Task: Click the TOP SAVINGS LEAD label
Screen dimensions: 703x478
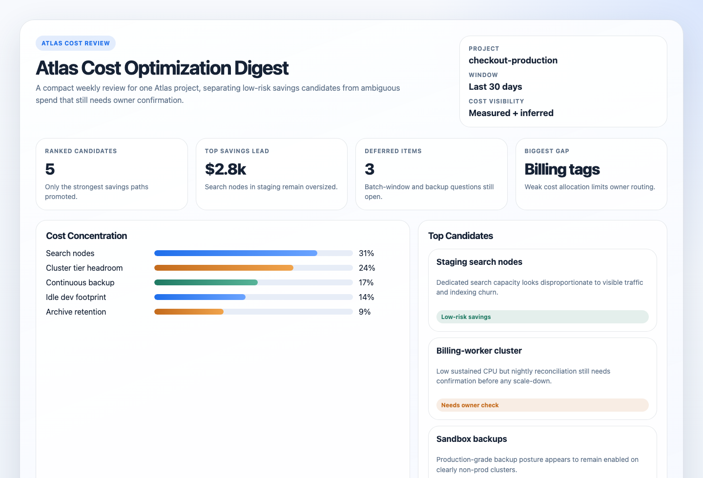Action: [x=237, y=151]
